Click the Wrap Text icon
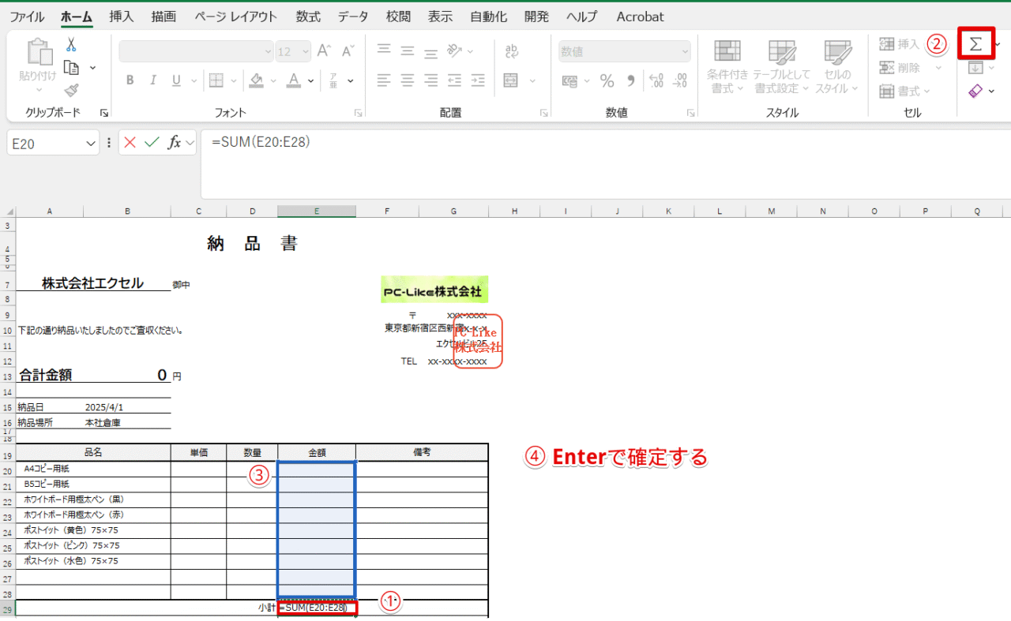Image resolution: width=1011 pixels, height=621 pixels. pyautogui.click(x=512, y=51)
